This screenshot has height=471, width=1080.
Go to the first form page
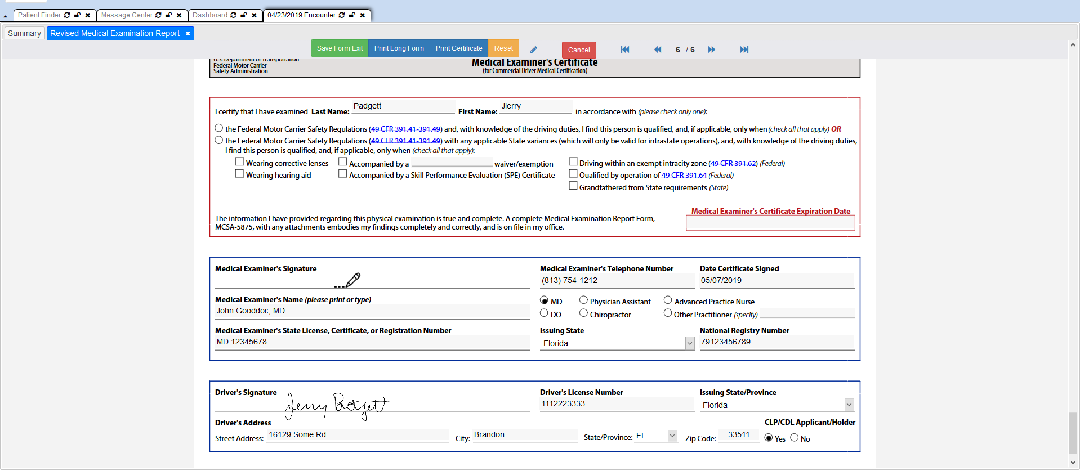625,50
